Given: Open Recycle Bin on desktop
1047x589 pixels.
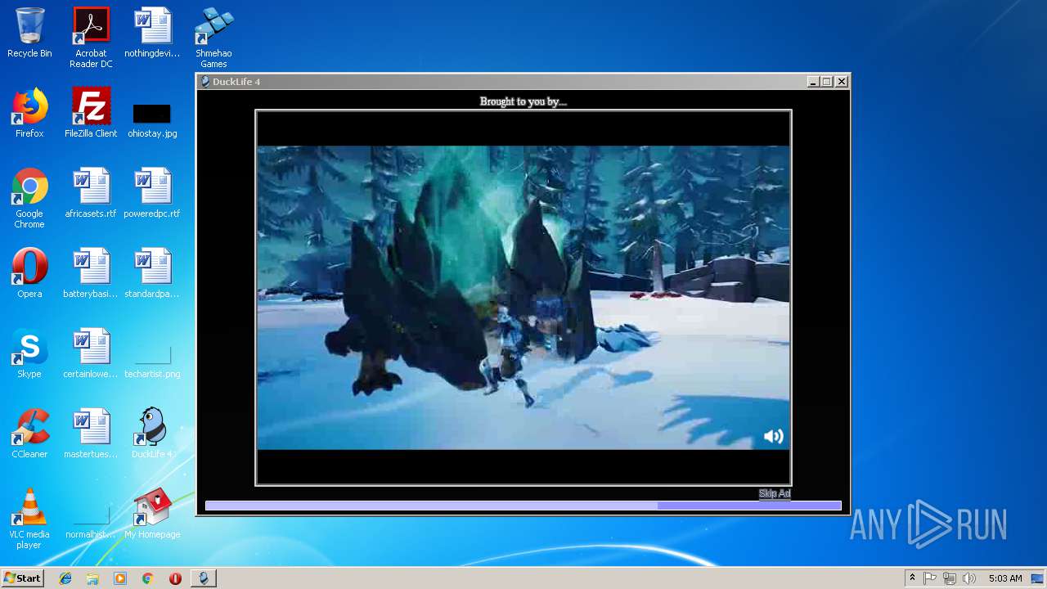Looking at the screenshot, I should pos(29,33).
